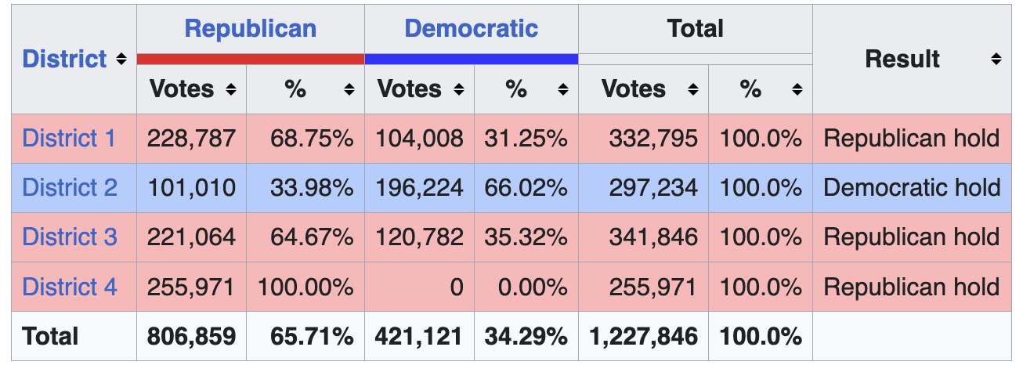The height and width of the screenshot is (365, 1023).
Task: Sort by Result column arrow icon
Action: click(x=996, y=60)
